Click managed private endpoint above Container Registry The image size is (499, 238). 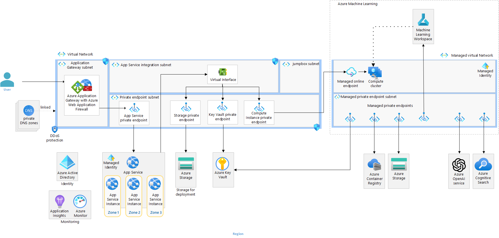[374, 118]
